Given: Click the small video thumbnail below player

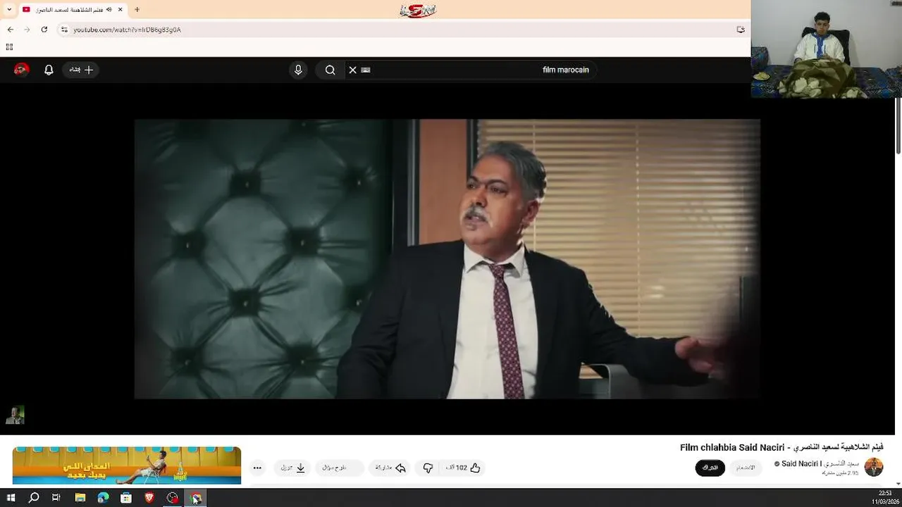Looking at the screenshot, I should coord(15,415).
